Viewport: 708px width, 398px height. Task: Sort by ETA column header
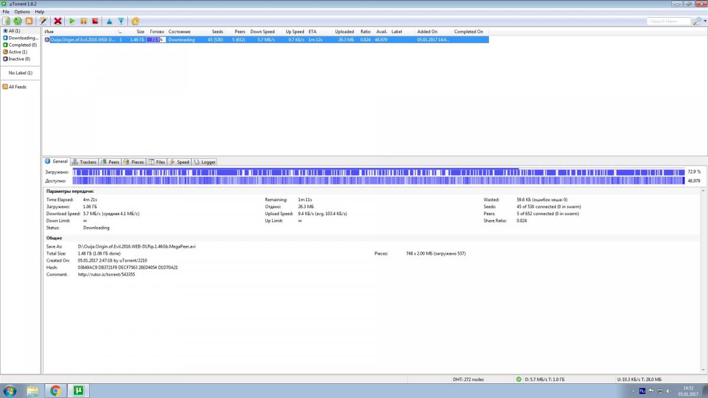313,32
